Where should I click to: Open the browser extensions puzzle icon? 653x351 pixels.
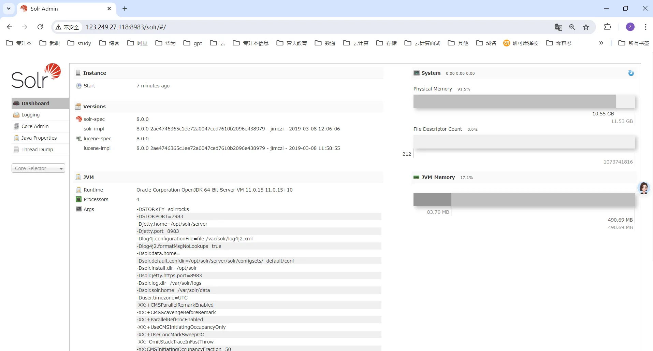[x=608, y=27]
